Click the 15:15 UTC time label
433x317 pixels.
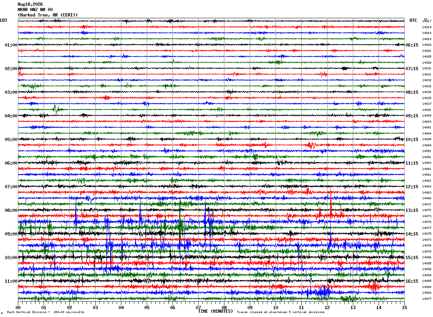412,258
